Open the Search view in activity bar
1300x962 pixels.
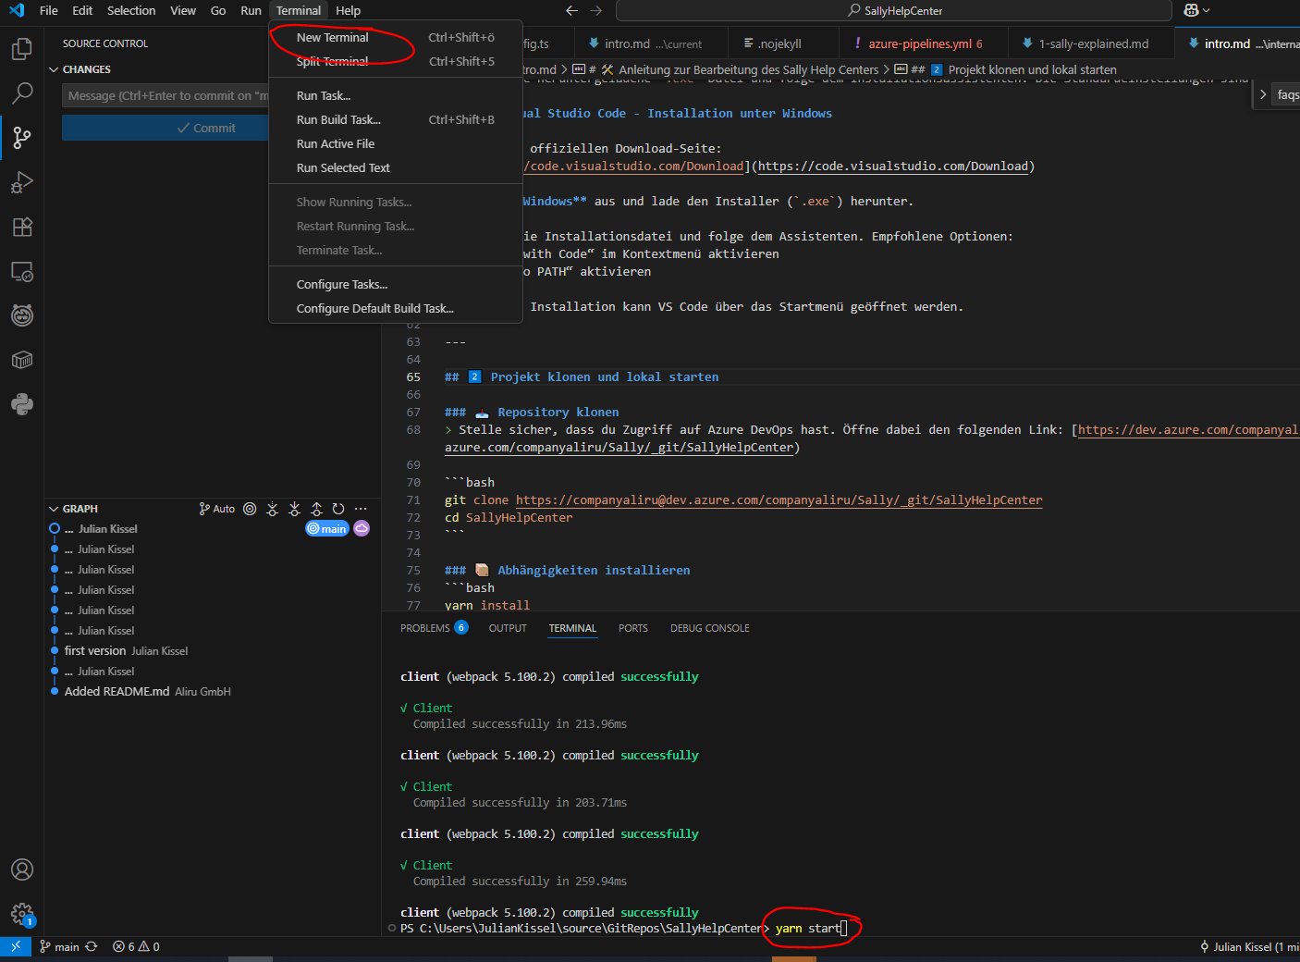[x=22, y=92]
